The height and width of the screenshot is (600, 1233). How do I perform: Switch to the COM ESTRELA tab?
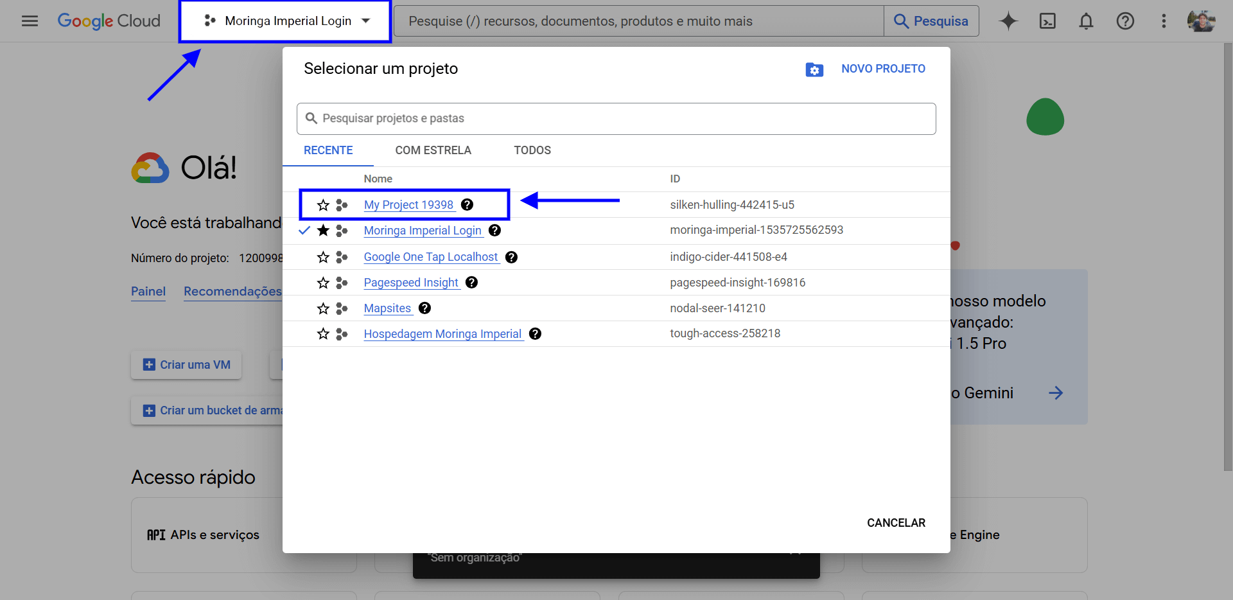point(433,150)
